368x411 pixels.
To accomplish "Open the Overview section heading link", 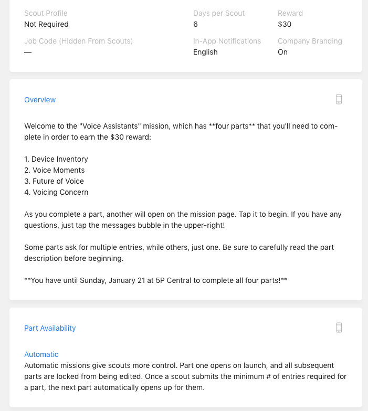I will pyautogui.click(x=40, y=100).
